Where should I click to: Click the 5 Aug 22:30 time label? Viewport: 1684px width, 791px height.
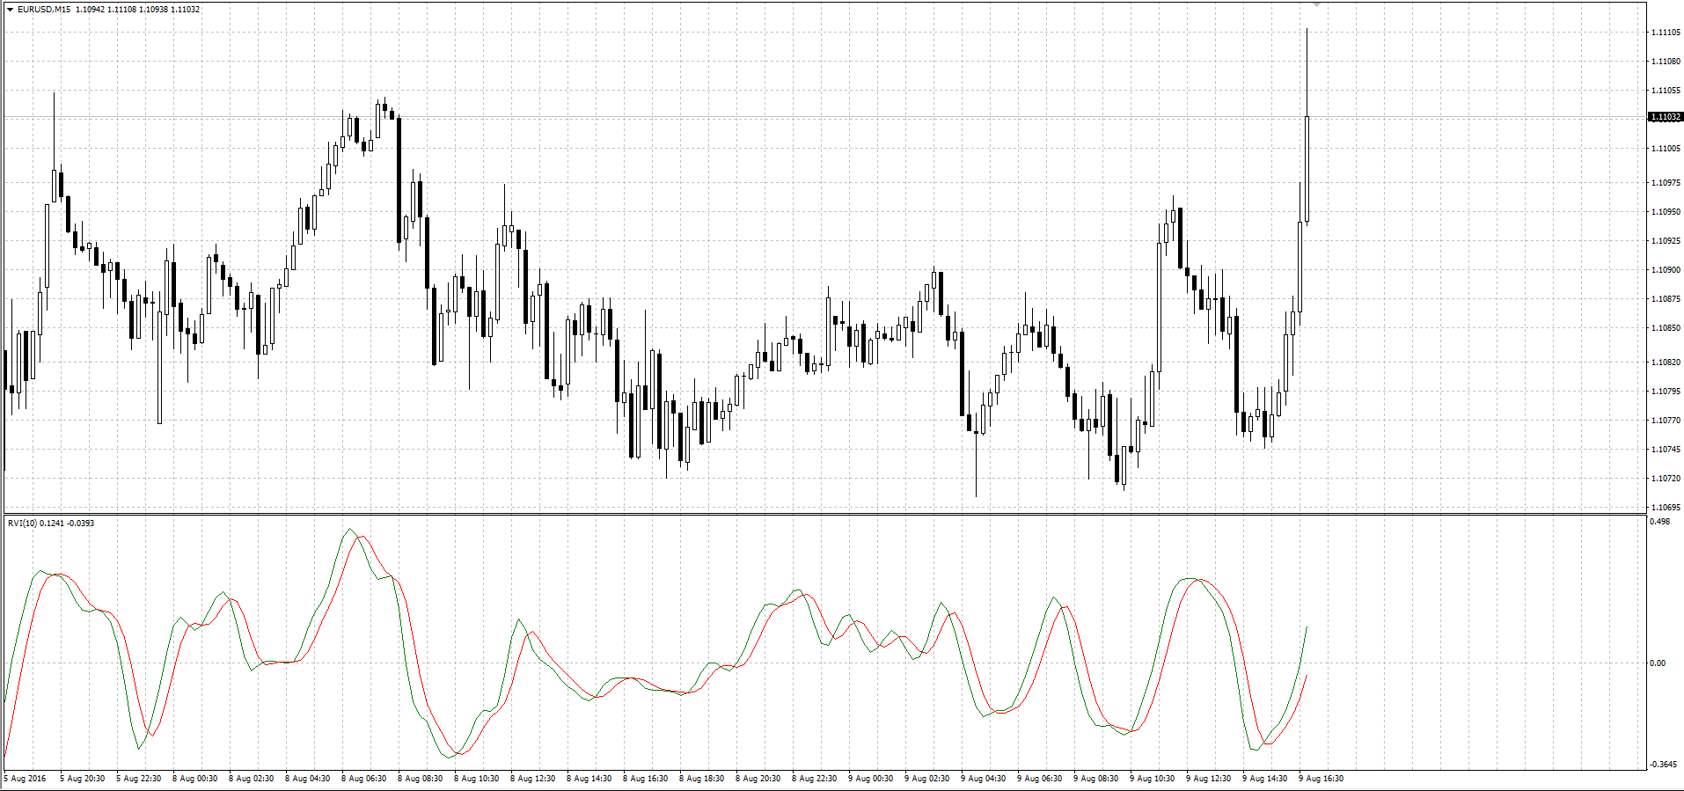tap(139, 779)
